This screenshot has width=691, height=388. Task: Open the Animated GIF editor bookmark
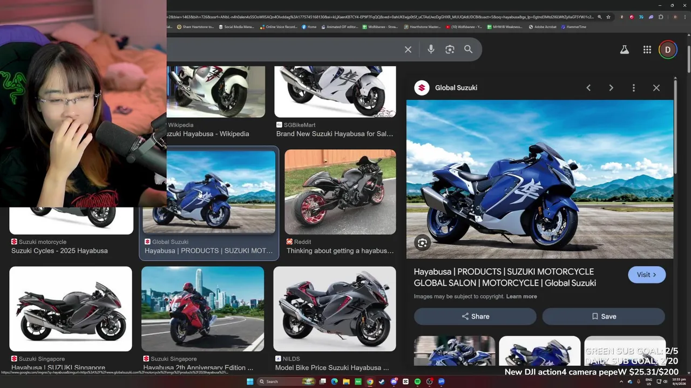[340, 27]
